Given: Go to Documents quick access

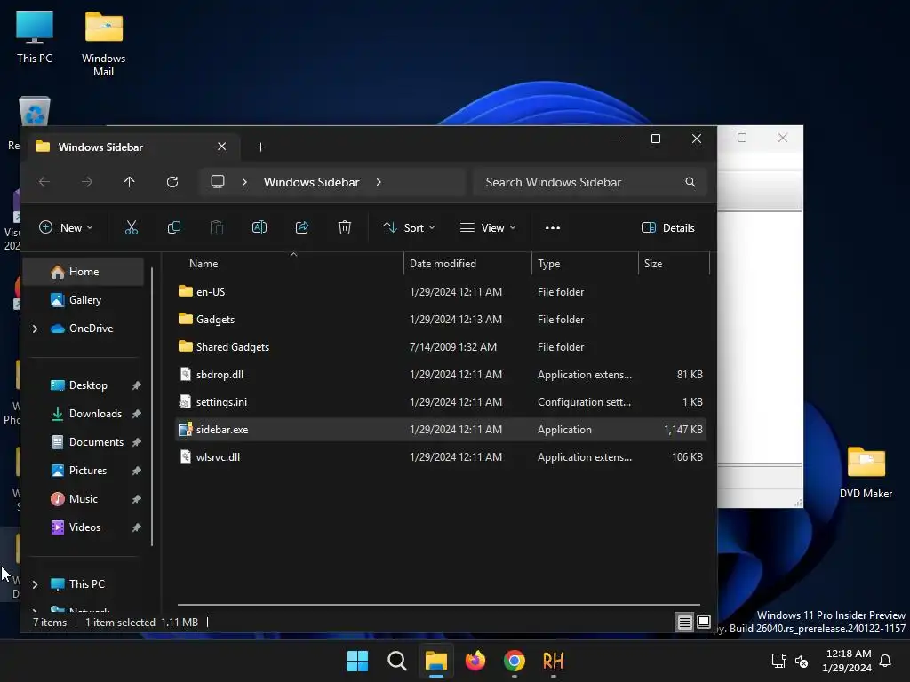Looking at the screenshot, I should click(84, 442).
